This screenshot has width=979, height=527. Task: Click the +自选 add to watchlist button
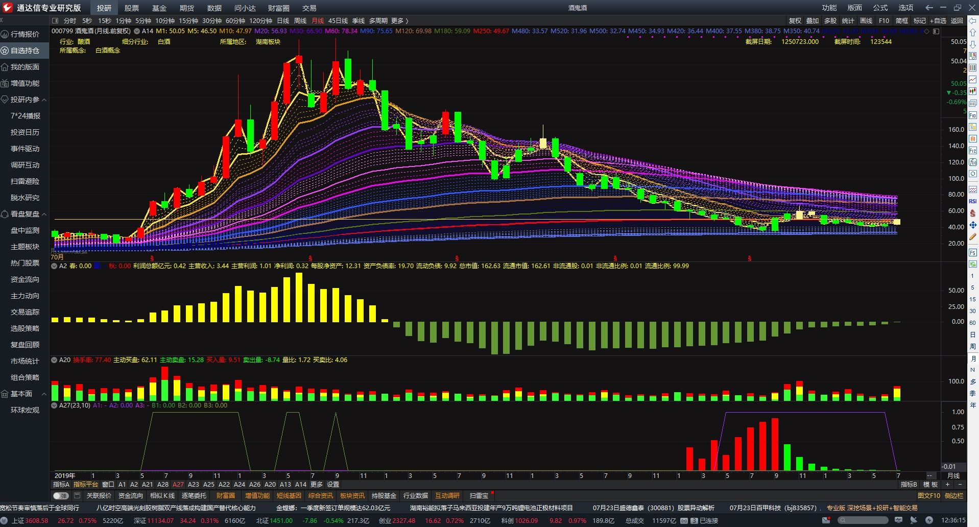click(938, 20)
